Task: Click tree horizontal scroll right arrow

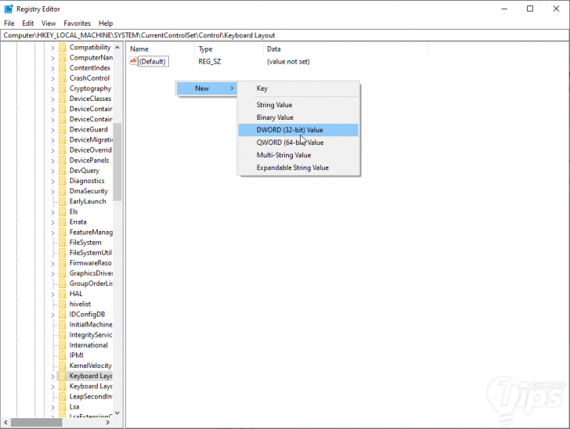Action: 107,423
